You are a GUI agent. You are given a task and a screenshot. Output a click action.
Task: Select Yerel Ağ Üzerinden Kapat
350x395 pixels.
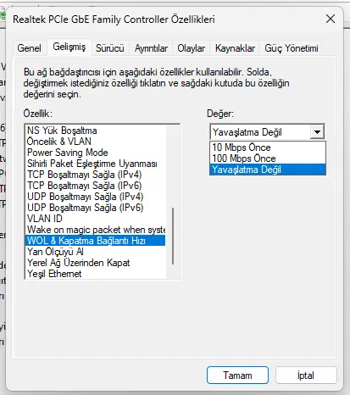pyautogui.click(x=96, y=263)
